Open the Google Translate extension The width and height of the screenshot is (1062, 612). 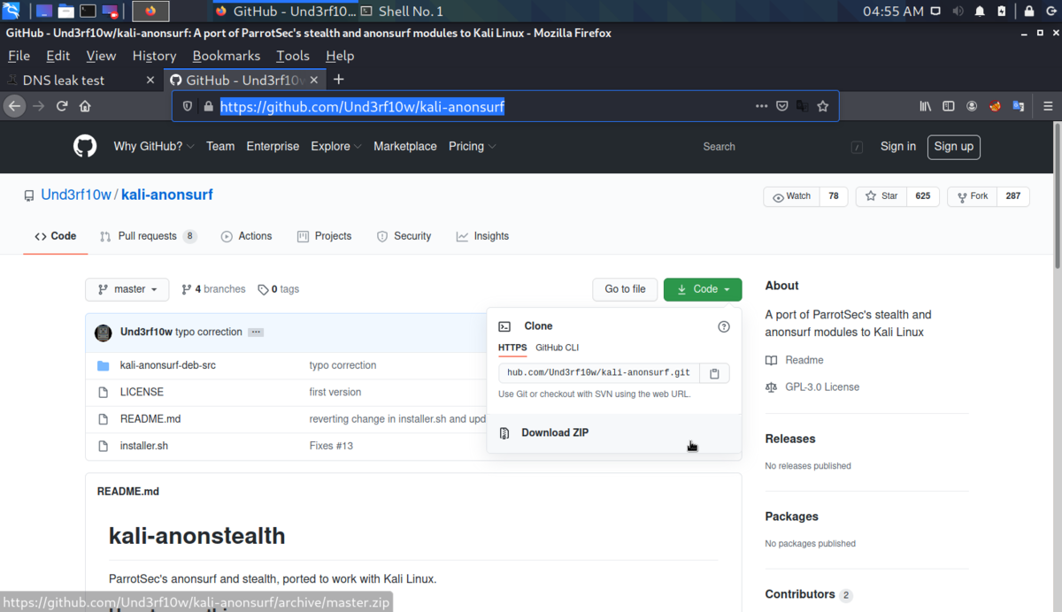pyautogui.click(x=1018, y=106)
